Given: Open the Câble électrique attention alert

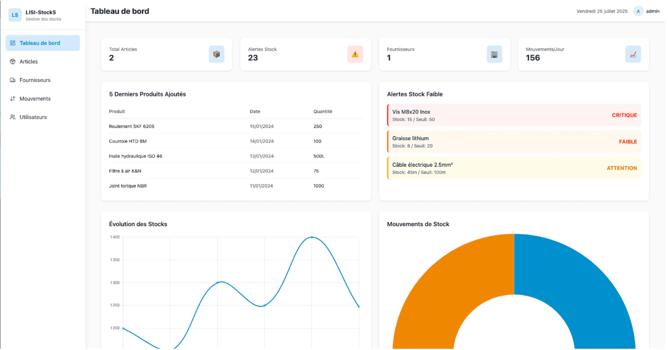Looking at the screenshot, I should [x=514, y=168].
